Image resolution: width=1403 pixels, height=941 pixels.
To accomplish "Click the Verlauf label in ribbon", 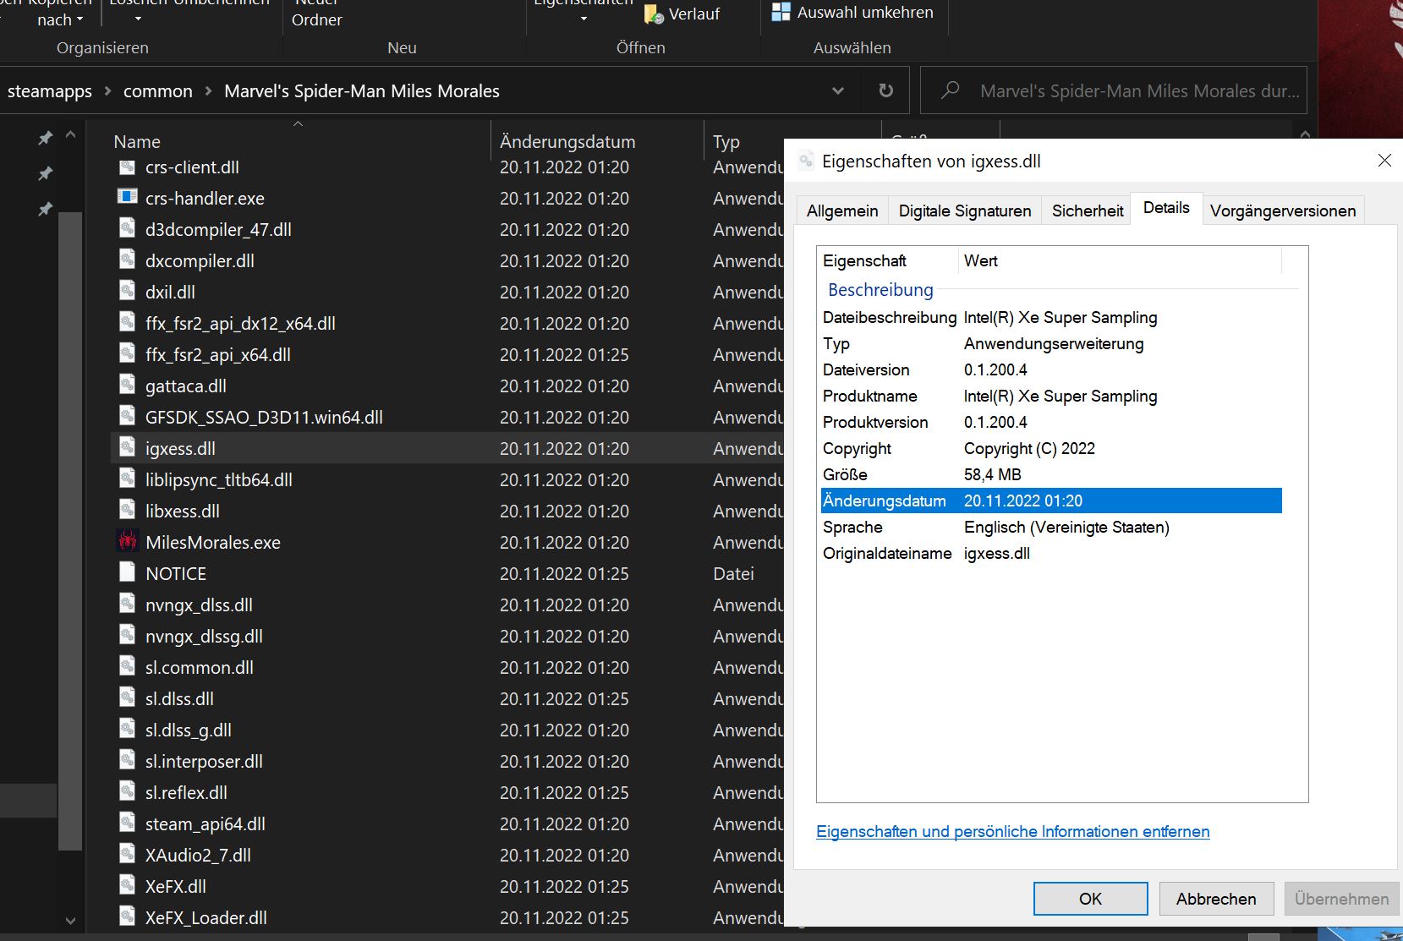I will pos(694,14).
